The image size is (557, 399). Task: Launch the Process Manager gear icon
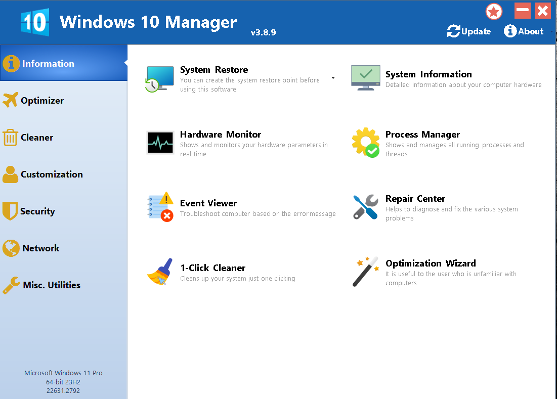pyautogui.click(x=366, y=143)
